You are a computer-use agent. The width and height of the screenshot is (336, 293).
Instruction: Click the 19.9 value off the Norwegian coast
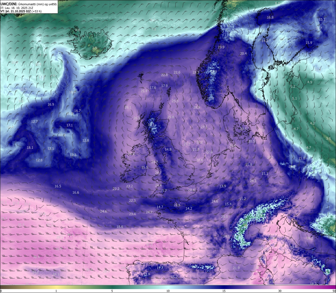[221, 47]
